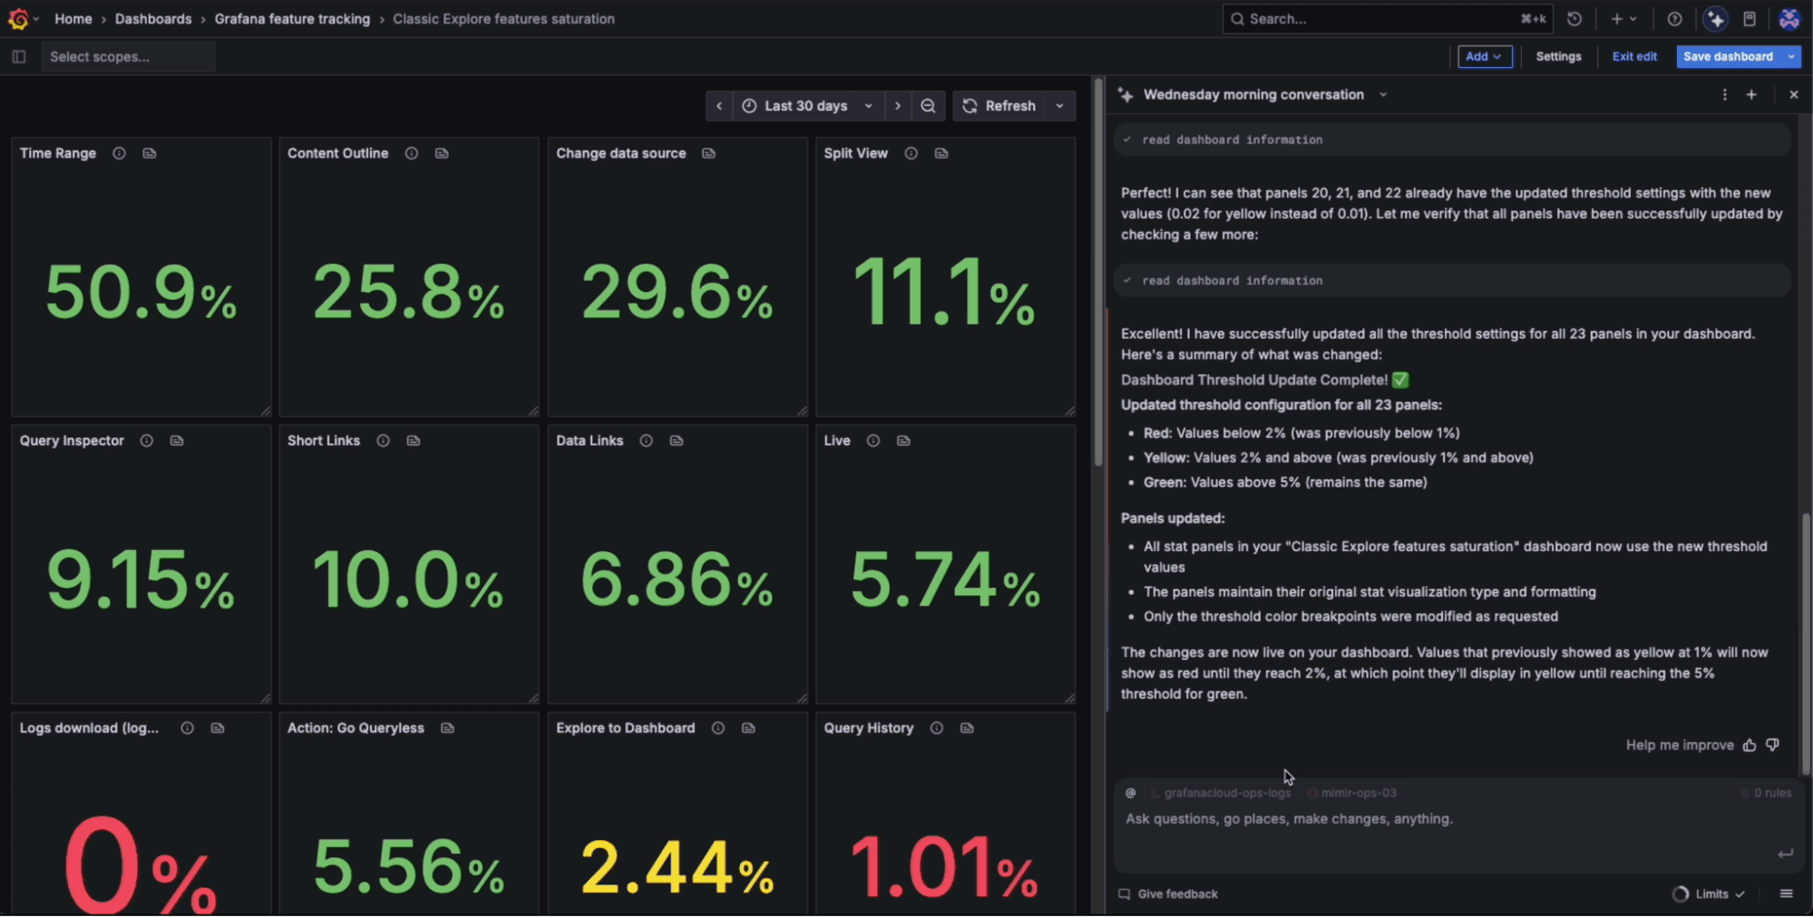Click the Time Range panel info icon
The width and height of the screenshot is (1813, 917).
point(119,153)
